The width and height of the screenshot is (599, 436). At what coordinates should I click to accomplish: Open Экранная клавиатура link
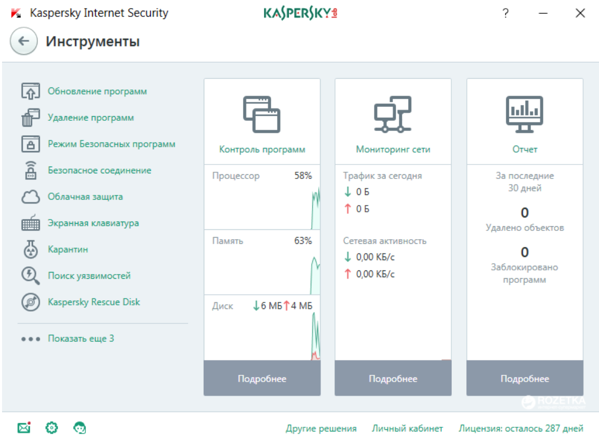tap(93, 223)
